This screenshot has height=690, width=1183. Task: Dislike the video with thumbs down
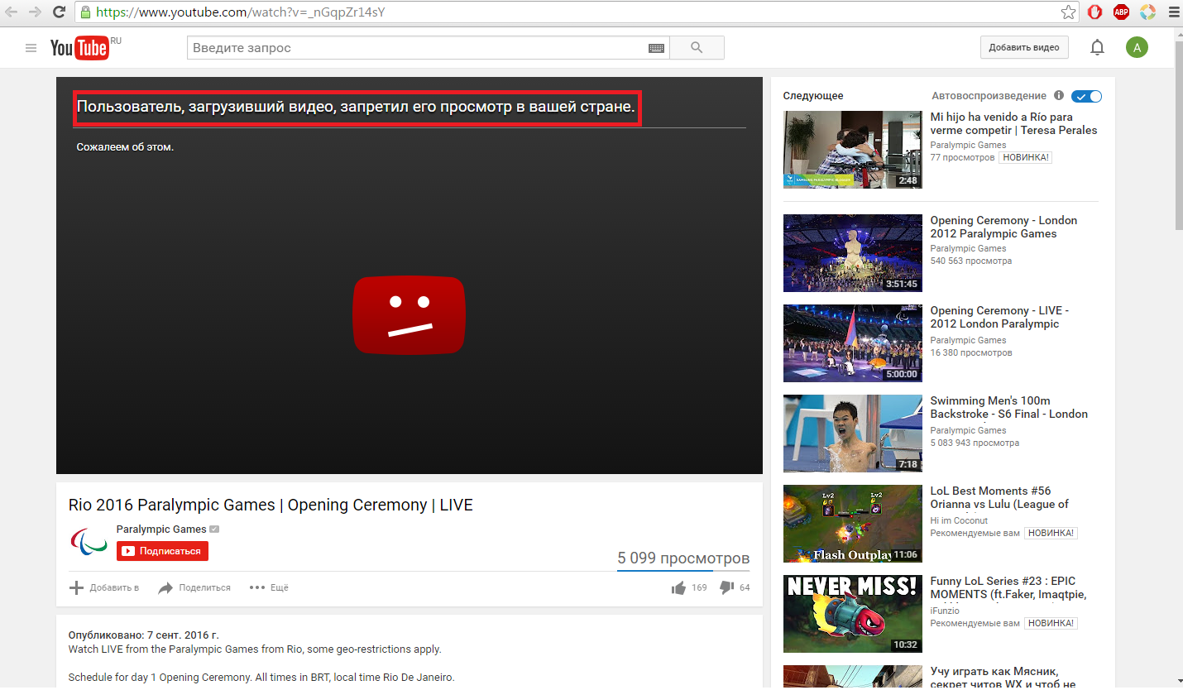pyautogui.click(x=726, y=588)
